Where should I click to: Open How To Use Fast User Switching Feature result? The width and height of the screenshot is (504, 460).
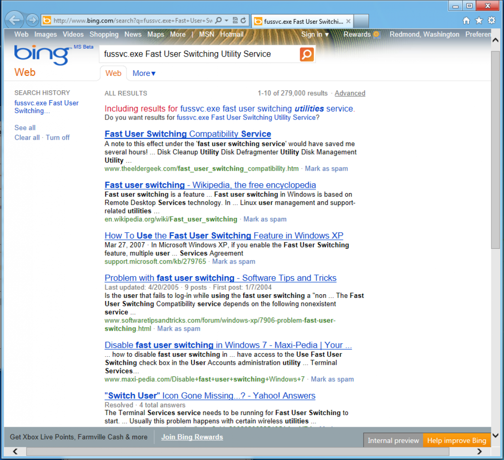coord(224,235)
